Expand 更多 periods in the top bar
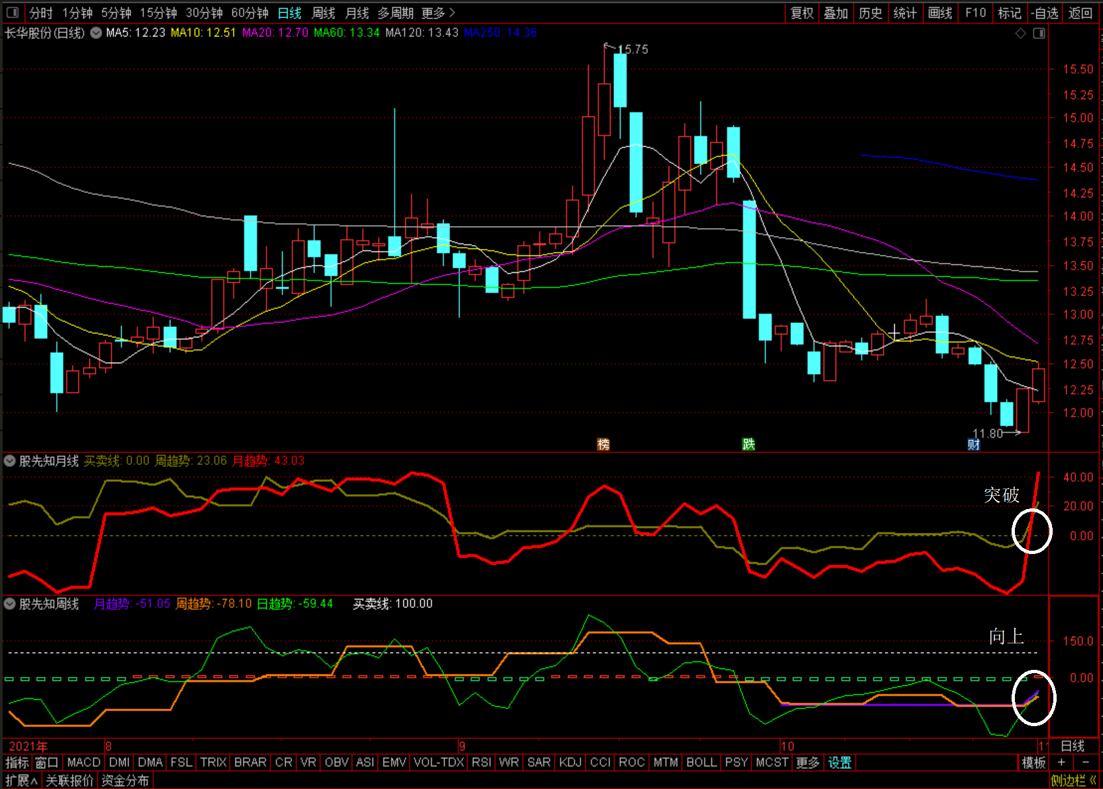 438,13
